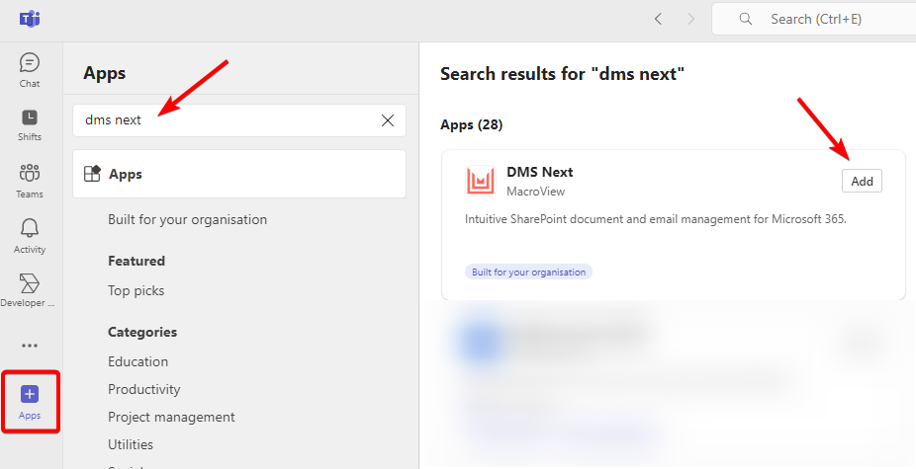The height and width of the screenshot is (469, 916).
Task: Browse the Education category
Action: [x=137, y=361]
